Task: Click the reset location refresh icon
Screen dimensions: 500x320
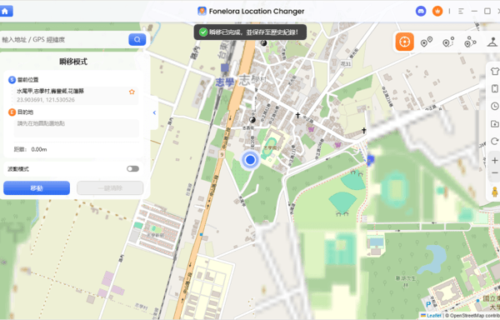Action: pos(495,141)
